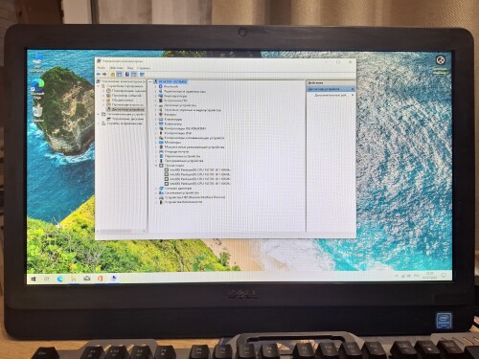The width and height of the screenshot is (479, 359).
Task: Click the scan hardware monitor toolbar icon
Action: [142, 74]
